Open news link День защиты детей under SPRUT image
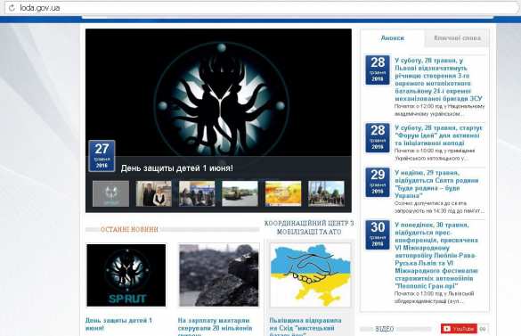 click(x=118, y=324)
